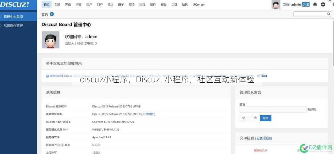Select the 首页 menu tab
This screenshot has width=334, height=154.
point(47,4)
